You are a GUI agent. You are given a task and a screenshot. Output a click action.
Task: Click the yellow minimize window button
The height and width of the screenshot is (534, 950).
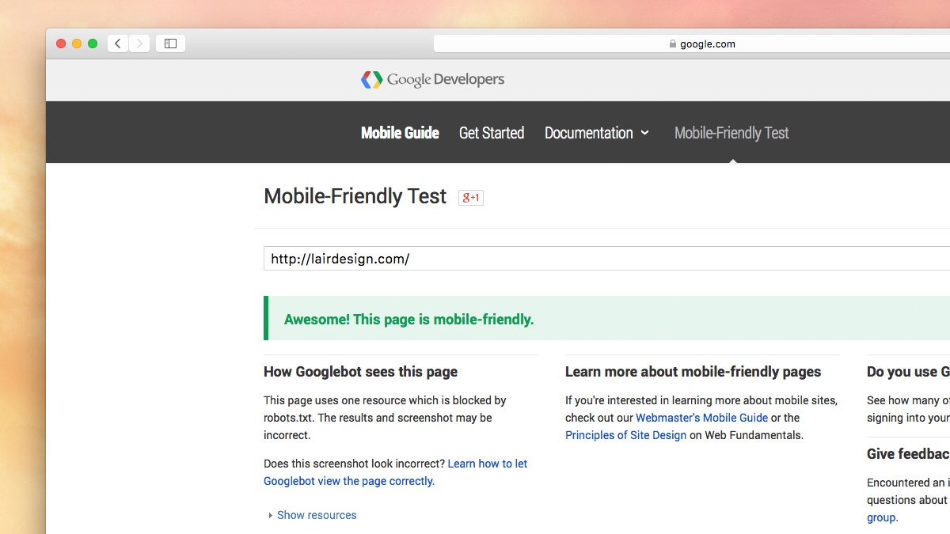(x=77, y=44)
